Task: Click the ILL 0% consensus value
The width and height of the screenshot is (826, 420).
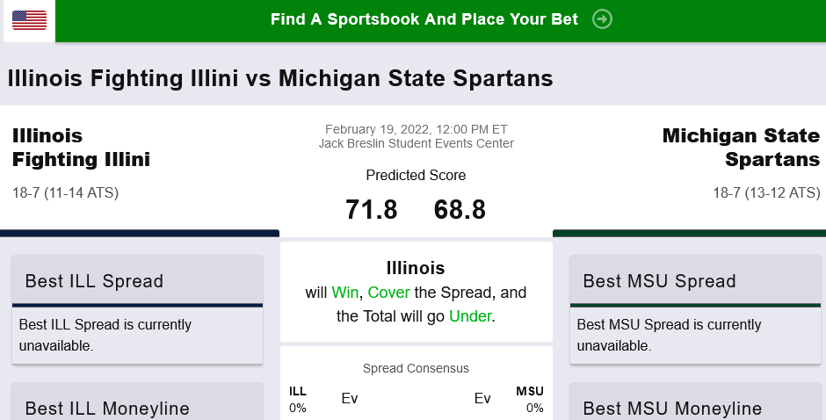Action: [x=298, y=408]
